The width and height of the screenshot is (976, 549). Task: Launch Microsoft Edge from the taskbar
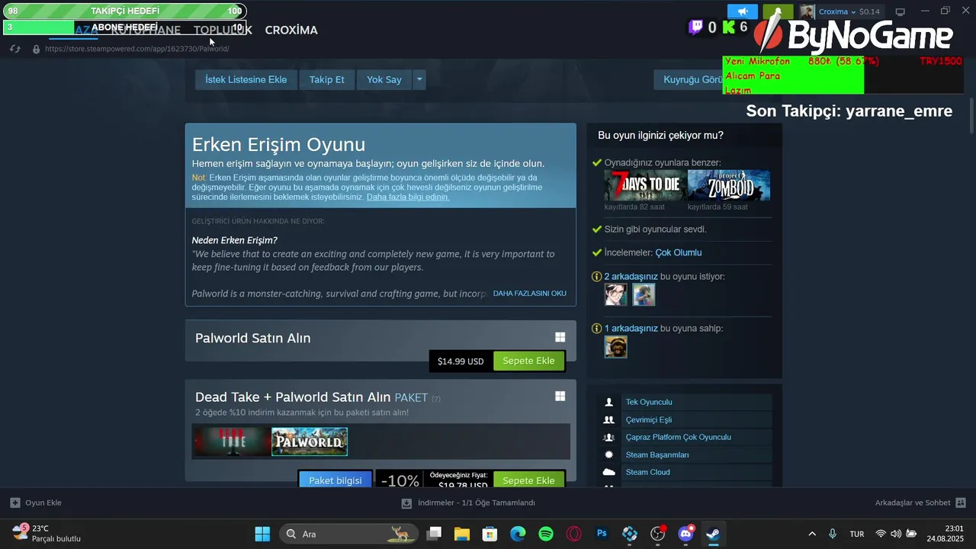click(518, 534)
